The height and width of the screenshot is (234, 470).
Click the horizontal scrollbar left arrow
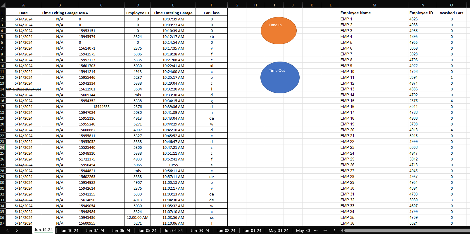point(342,230)
